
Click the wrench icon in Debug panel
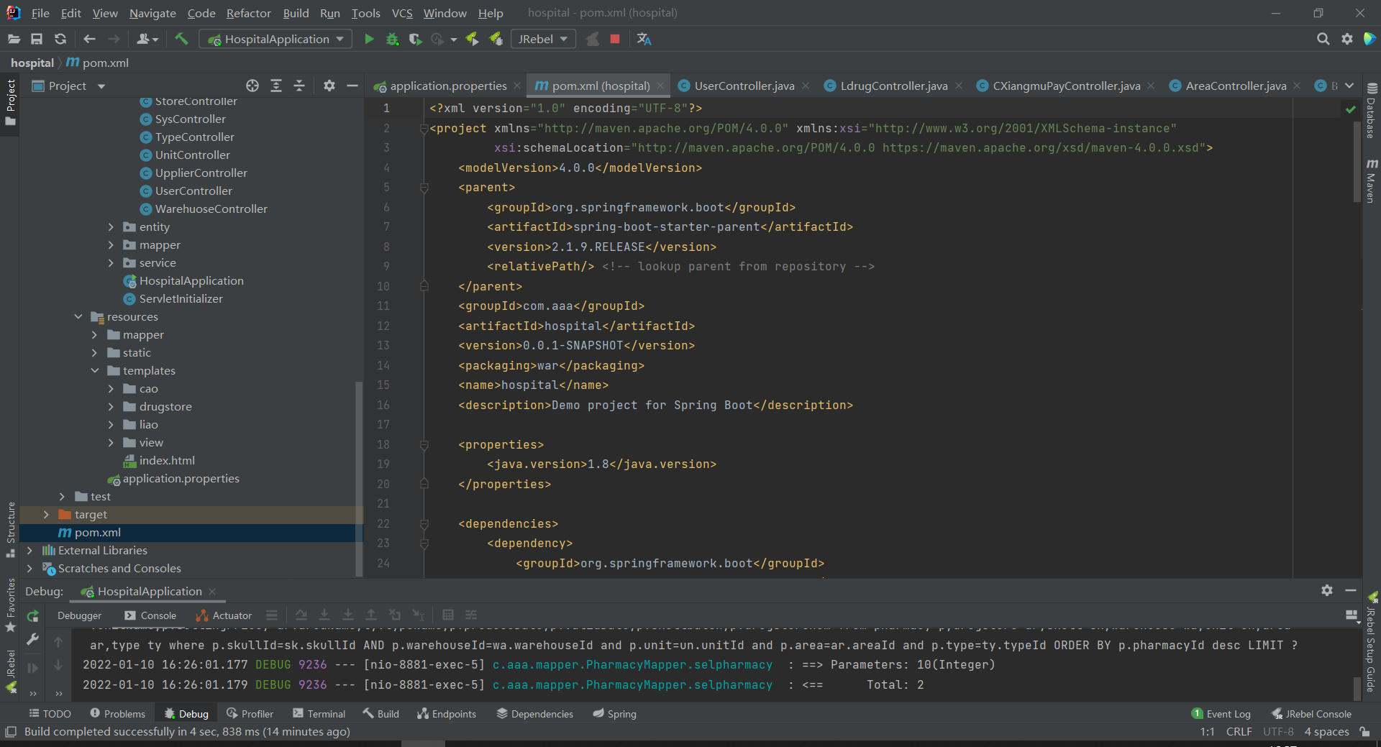tap(32, 638)
